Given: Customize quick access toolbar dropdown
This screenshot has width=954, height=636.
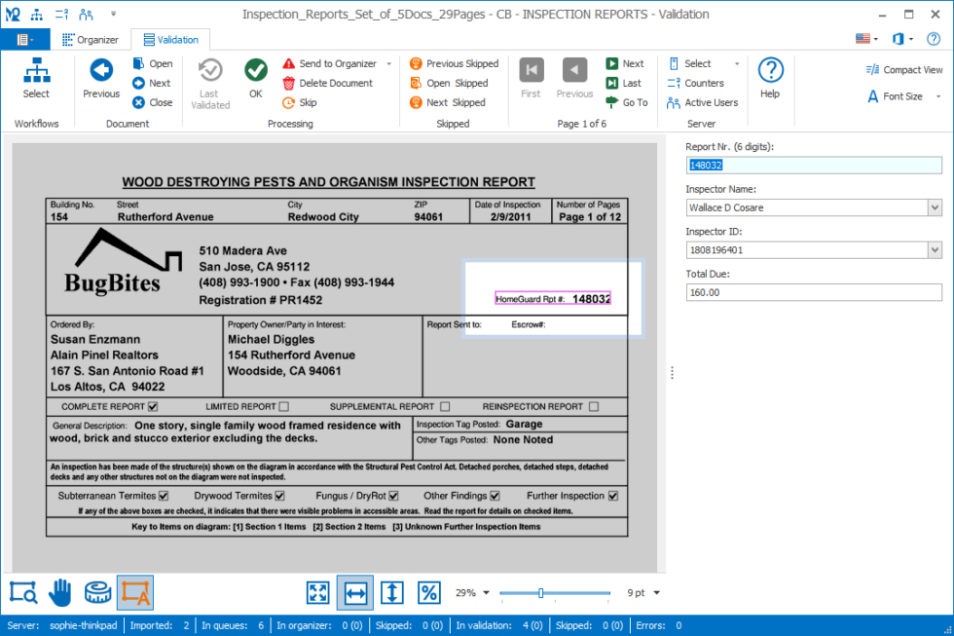Looking at the screenshot, I should point(113,14).
